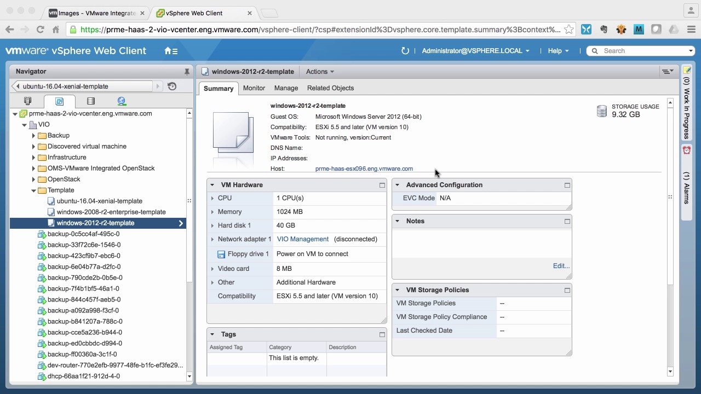Viewport: 701px width, 394px height.
Task: Open the Alarms sidebar icon
Action: coord(687,150)
